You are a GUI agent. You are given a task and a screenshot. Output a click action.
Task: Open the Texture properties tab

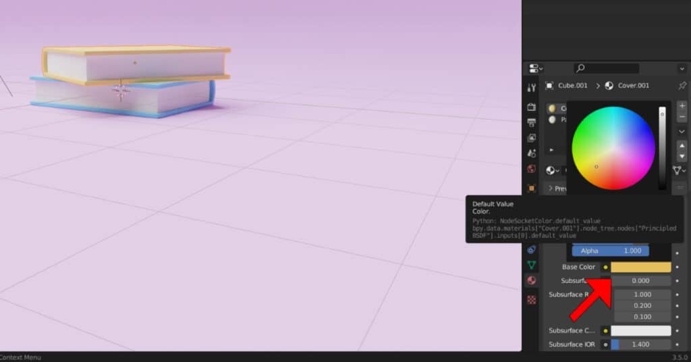[532, 299]
